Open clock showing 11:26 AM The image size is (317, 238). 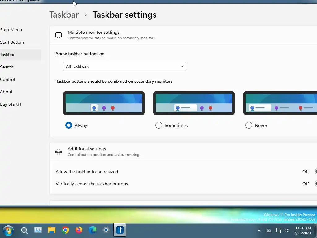tap(302, 231)
